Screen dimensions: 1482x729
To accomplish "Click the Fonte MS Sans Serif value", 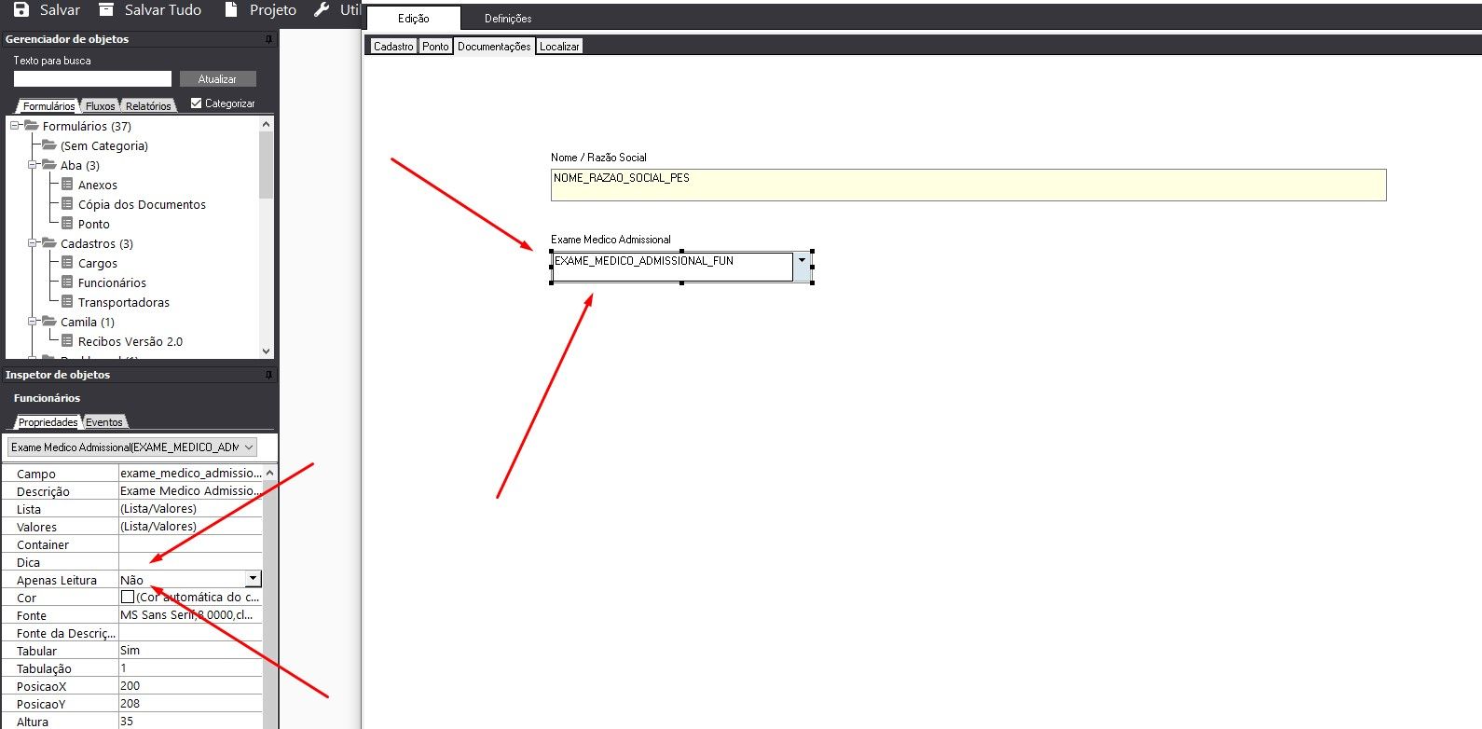I will [190, 614].
